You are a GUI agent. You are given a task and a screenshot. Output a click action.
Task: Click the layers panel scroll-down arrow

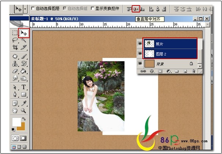200,66
